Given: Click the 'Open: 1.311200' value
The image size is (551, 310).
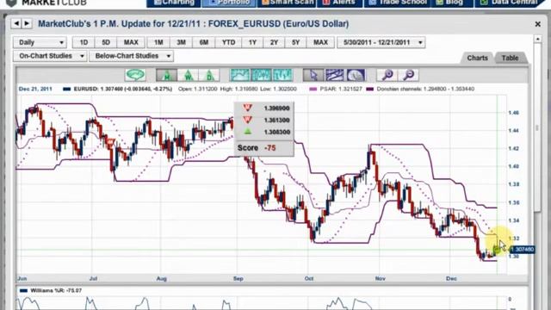Looking at the screenshot, I should pos(197,90).
